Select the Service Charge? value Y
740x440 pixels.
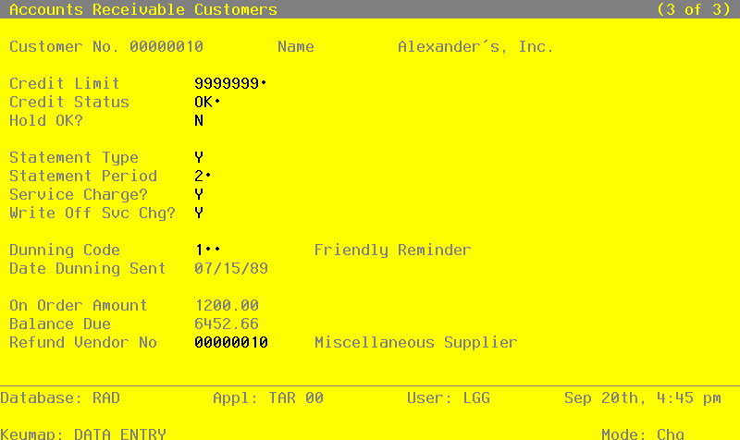pos(199,194)
